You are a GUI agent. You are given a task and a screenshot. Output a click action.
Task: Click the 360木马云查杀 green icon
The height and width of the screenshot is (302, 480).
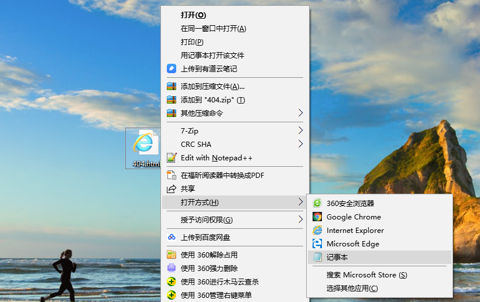click(x=172, y=282)
